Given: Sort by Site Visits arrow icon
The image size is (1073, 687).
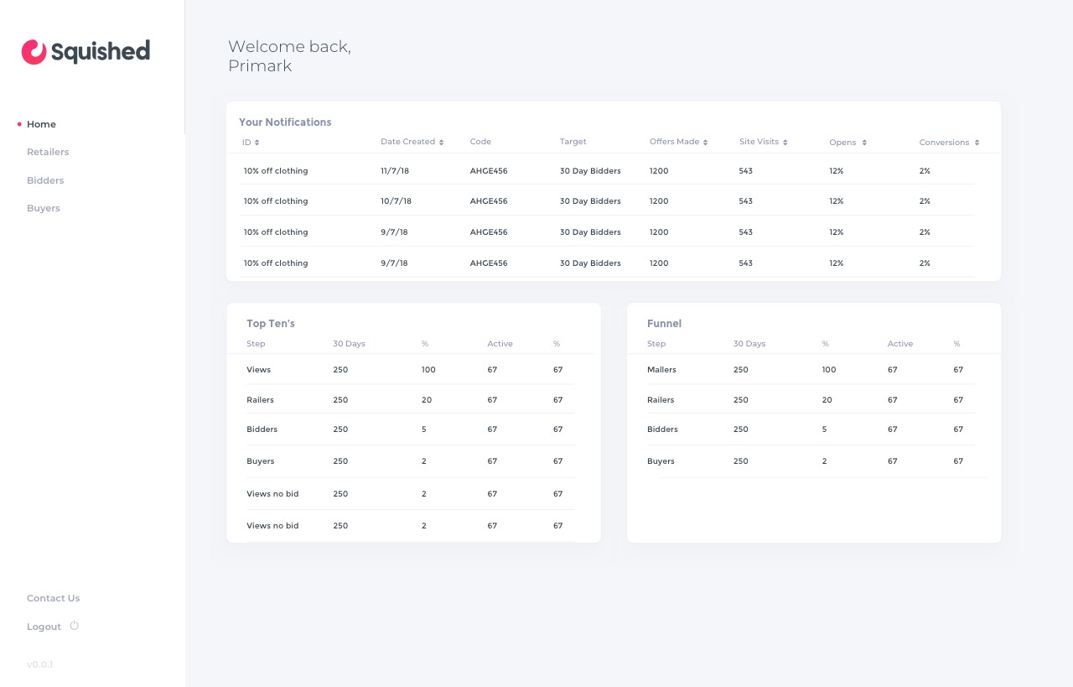Looking at the screenshot, I should point(785,143).
